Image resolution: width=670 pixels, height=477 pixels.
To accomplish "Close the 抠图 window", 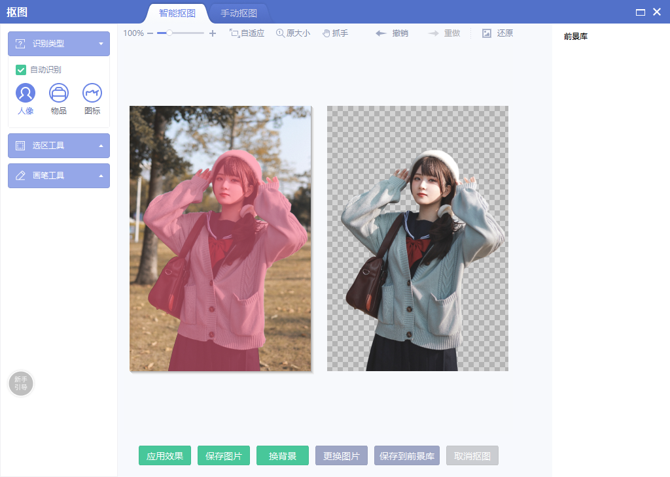I will pyautogui.click(x=657, y=12).
